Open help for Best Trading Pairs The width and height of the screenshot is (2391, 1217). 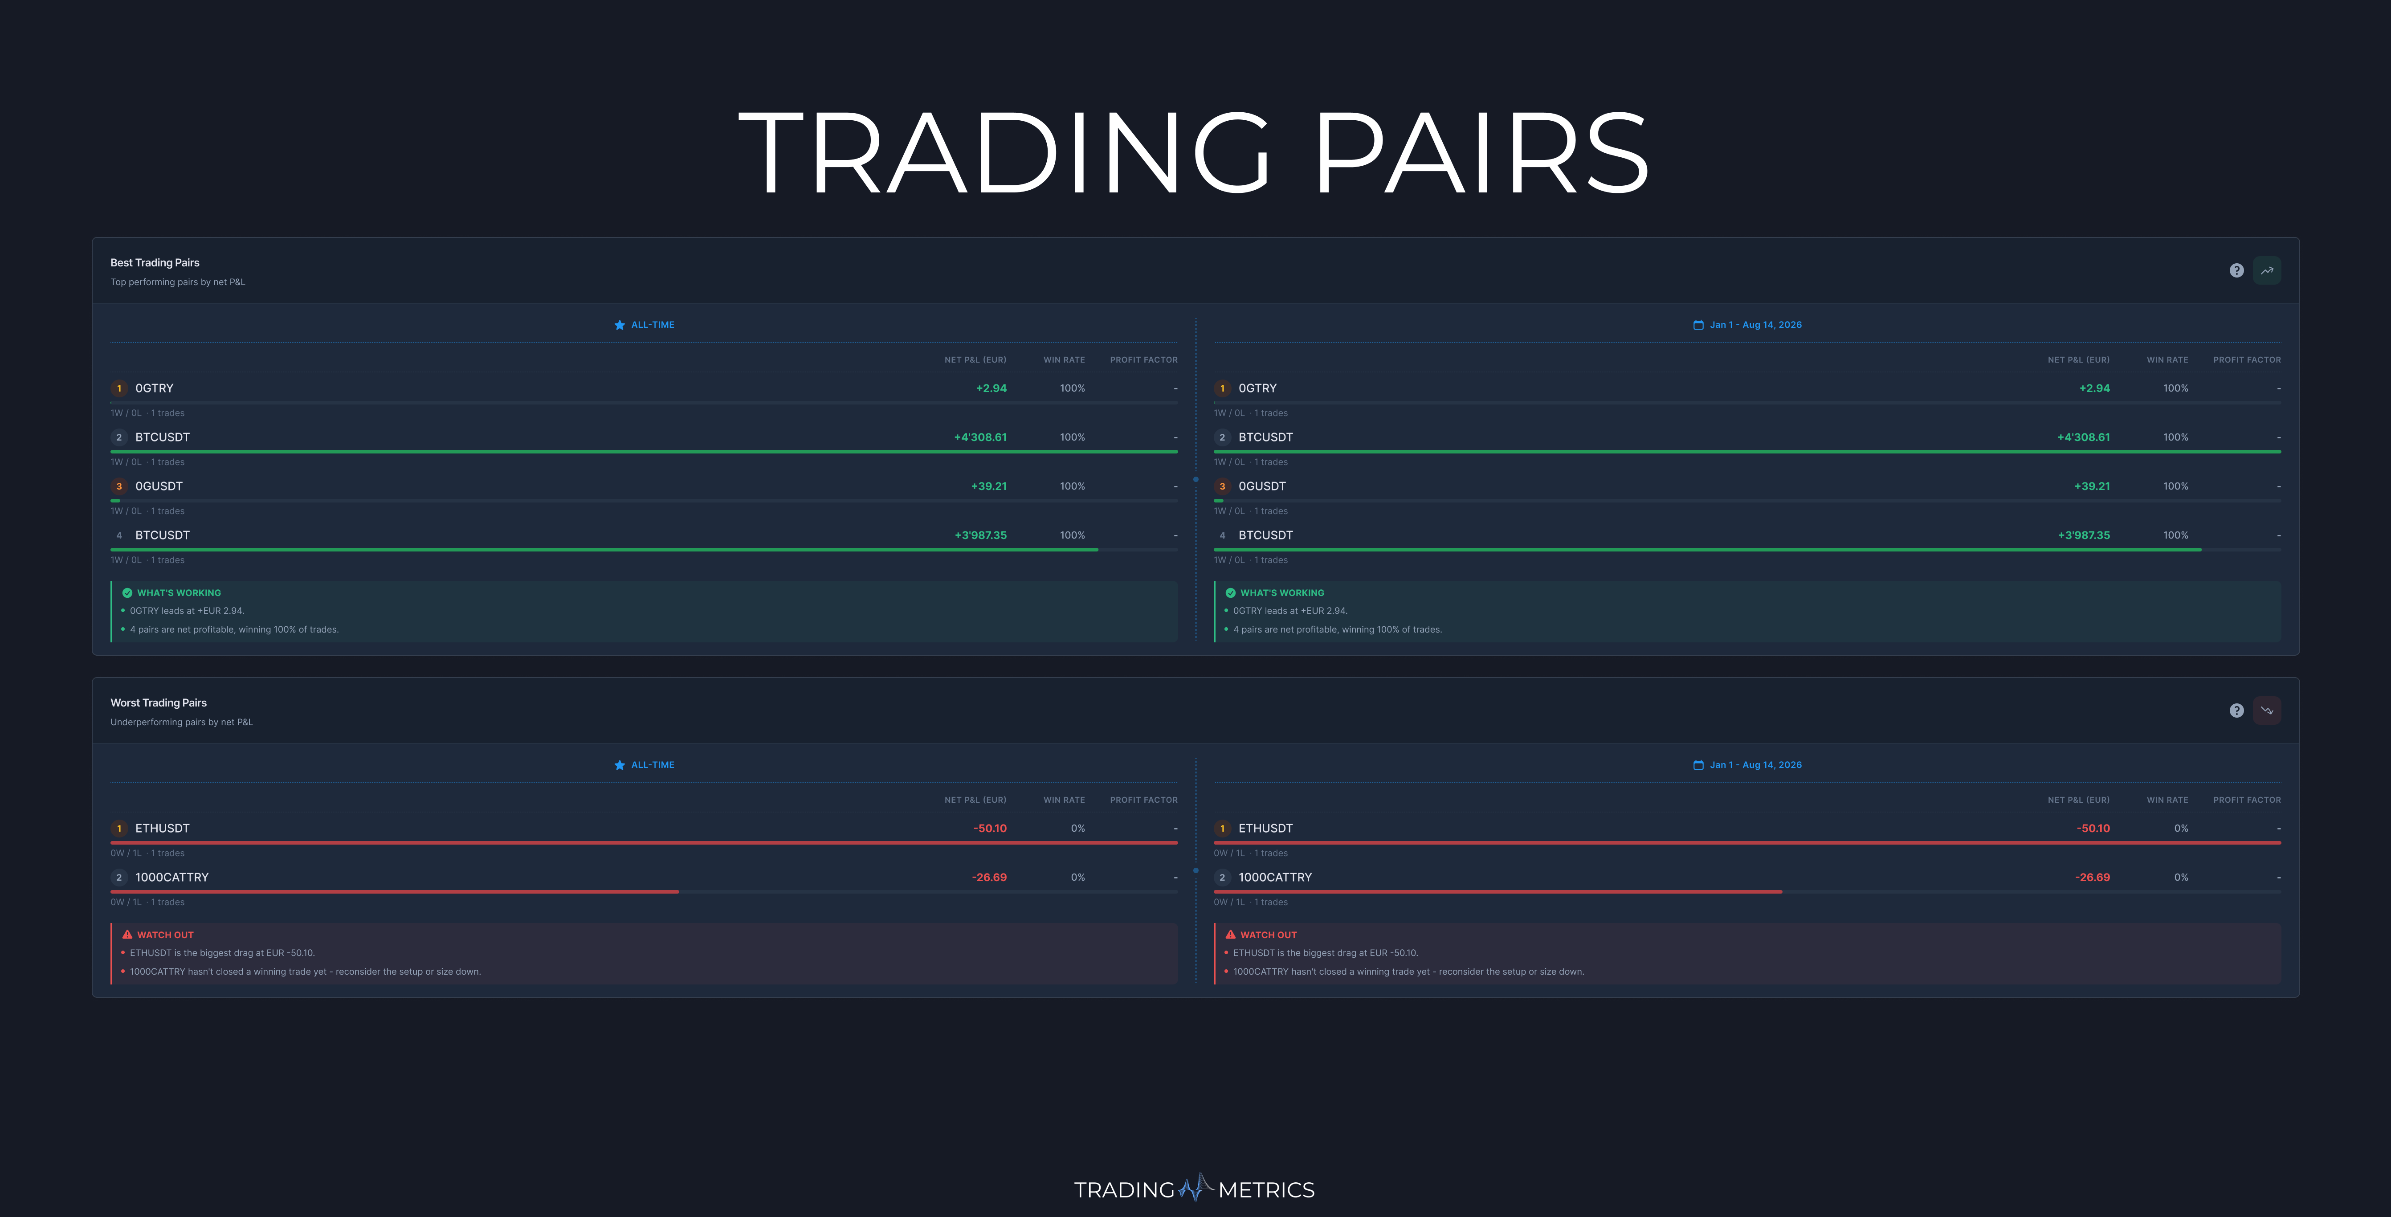[2236, 270]
